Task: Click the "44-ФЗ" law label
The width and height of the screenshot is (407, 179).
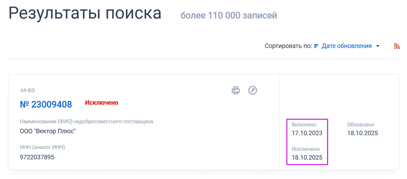Action: [27, 90]
